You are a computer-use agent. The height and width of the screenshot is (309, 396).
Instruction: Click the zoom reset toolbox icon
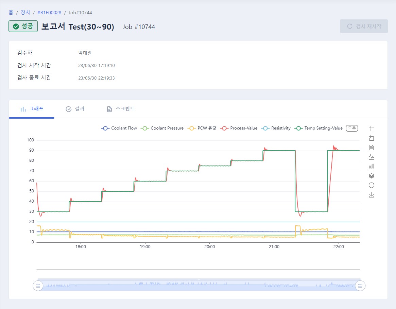coord(372,138)
